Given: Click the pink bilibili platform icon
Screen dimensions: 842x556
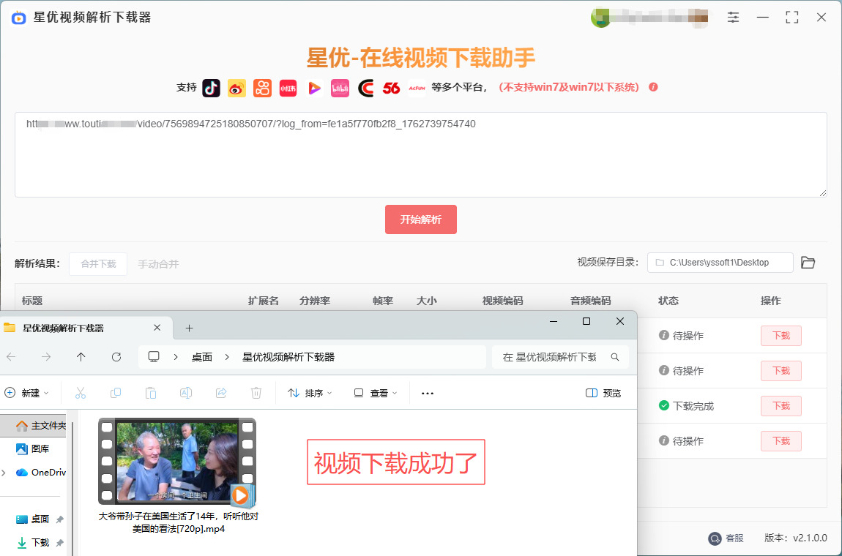Looking at the screenshot, I should coord(340,88).
